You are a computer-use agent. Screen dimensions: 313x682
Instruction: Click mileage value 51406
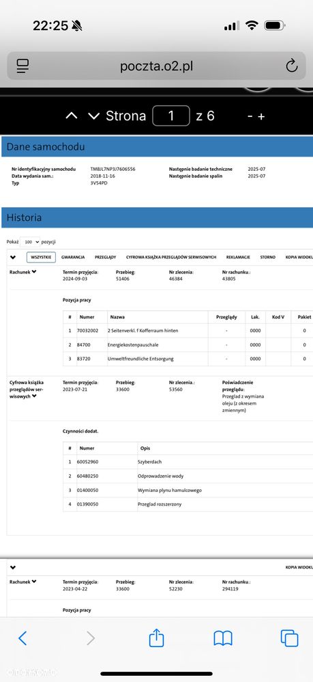123,279
